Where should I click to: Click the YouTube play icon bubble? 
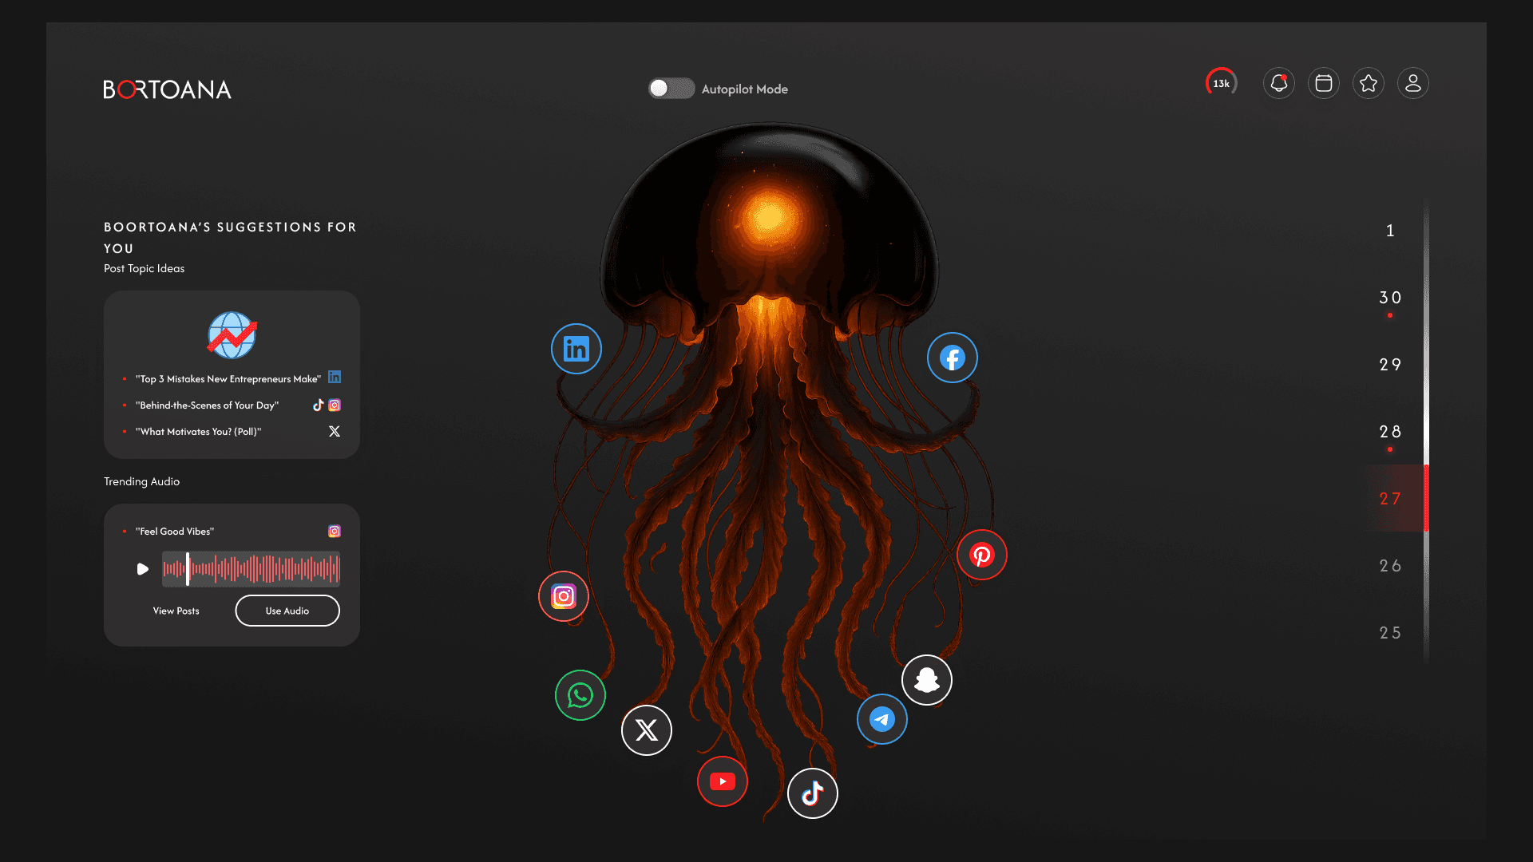point(722,781)
